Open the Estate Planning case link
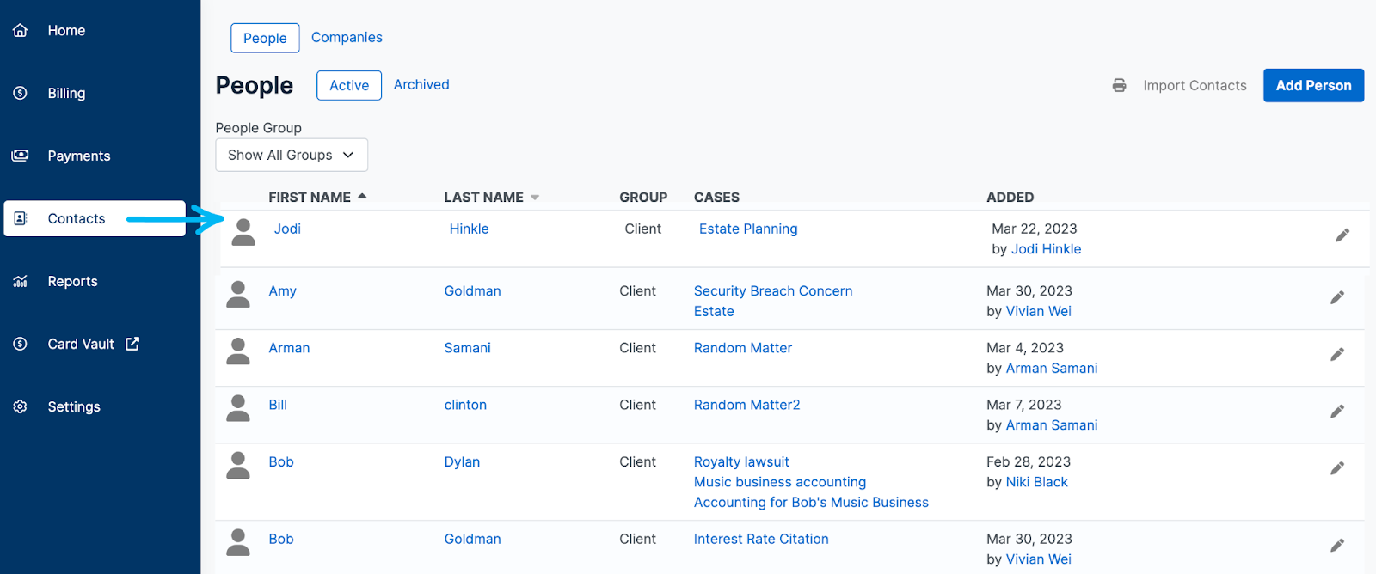1376x574 pixels. pos(747,229)
